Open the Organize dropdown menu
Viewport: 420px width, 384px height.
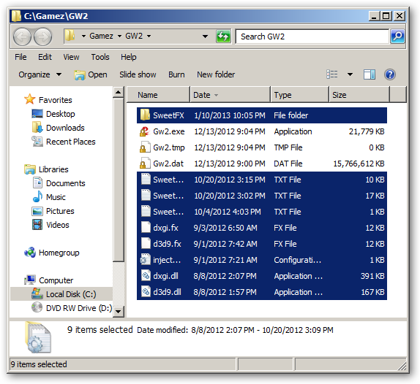(x=40, y=74)
